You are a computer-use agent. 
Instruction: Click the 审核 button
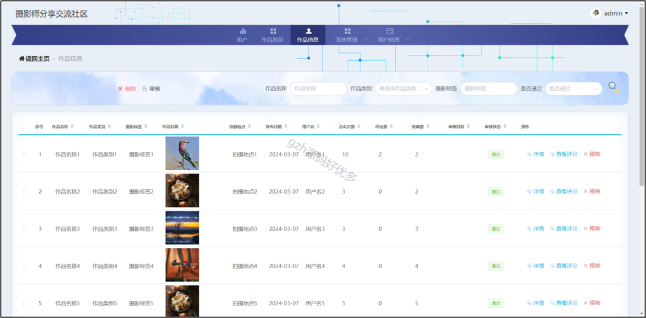point(151,88)
